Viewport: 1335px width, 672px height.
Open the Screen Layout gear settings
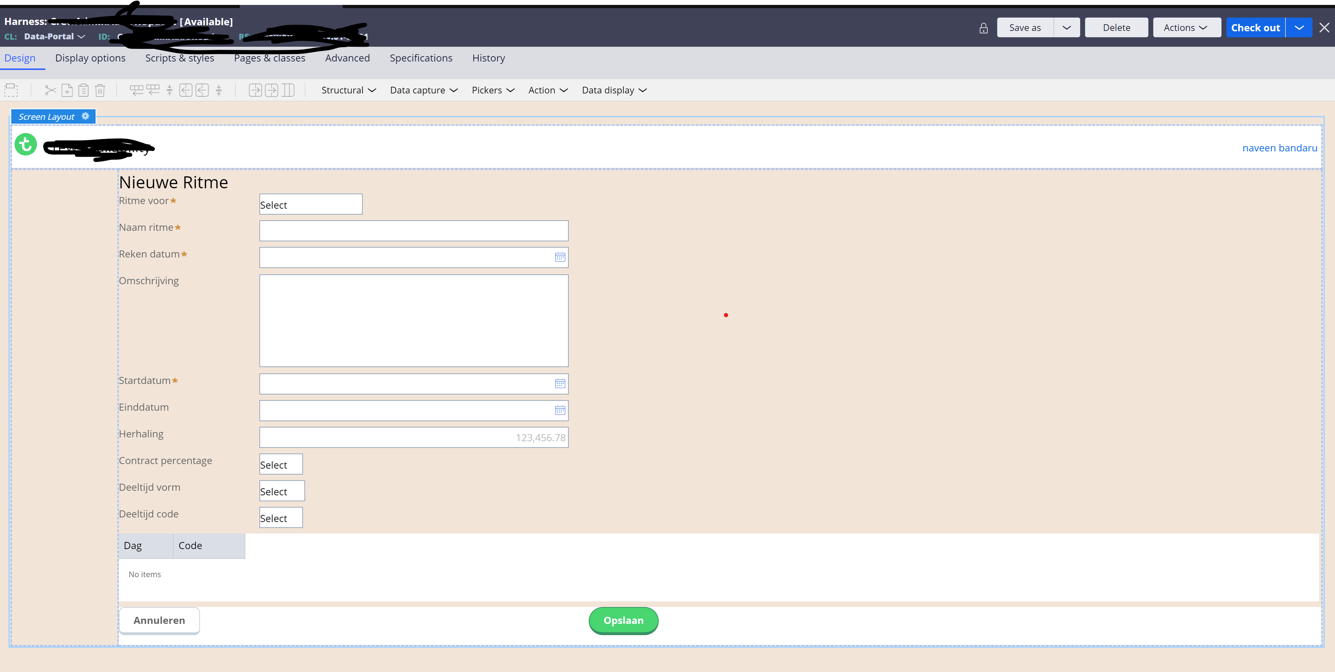pyautogui.click(x=85, y=116)
